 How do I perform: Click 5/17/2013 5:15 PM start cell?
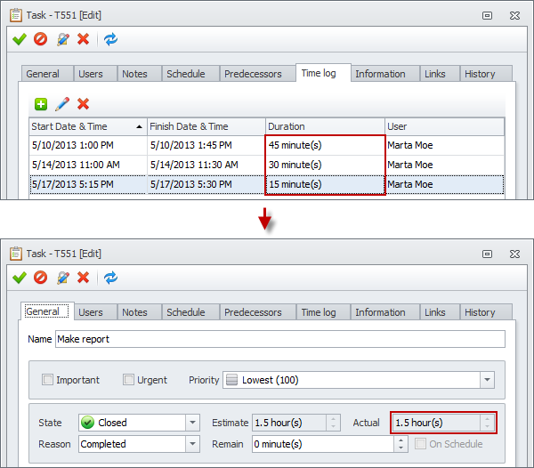coord(88,184)
